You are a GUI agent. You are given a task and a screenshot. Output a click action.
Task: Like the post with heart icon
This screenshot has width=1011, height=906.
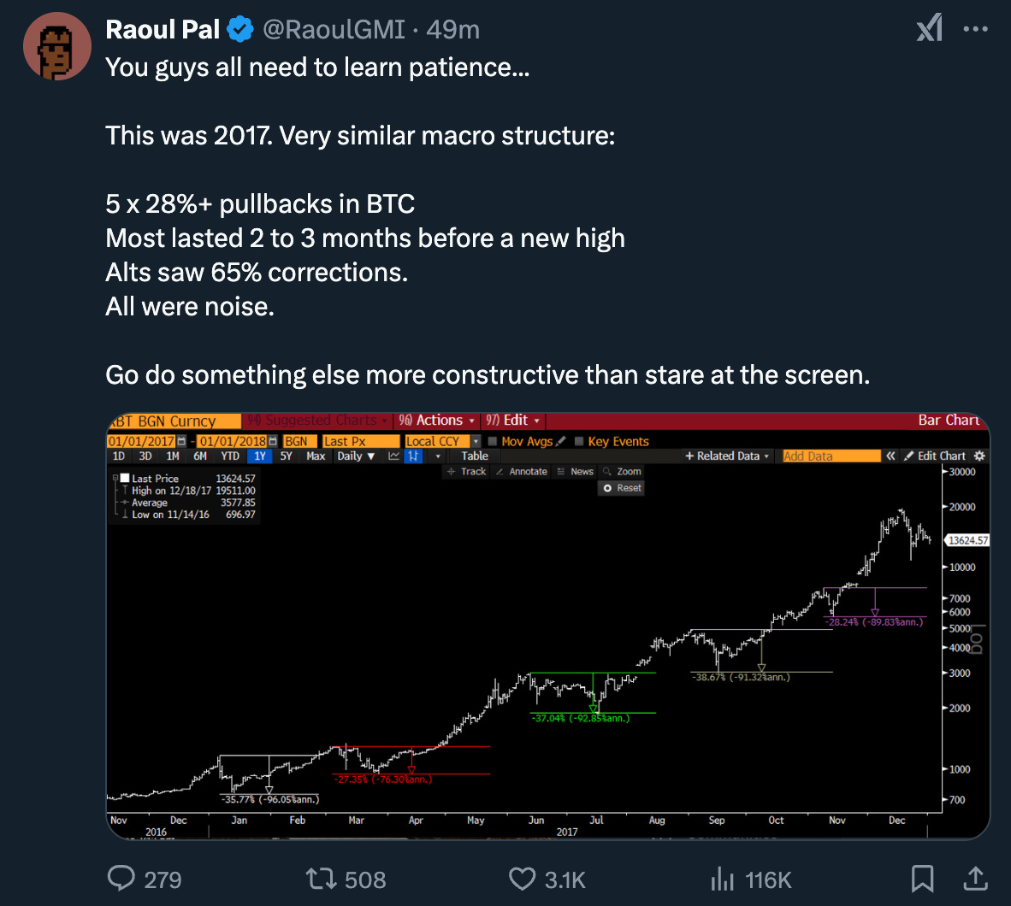tap(522, 878)
